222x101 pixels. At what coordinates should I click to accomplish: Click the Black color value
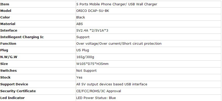81,17
